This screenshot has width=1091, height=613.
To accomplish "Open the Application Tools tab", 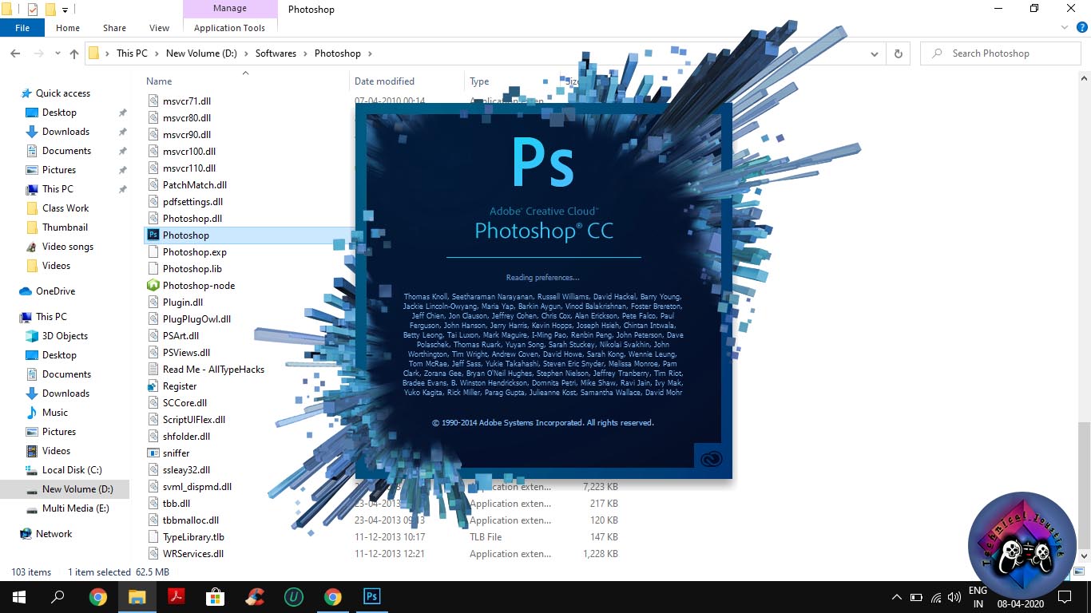I will click(x=229, y=28).
